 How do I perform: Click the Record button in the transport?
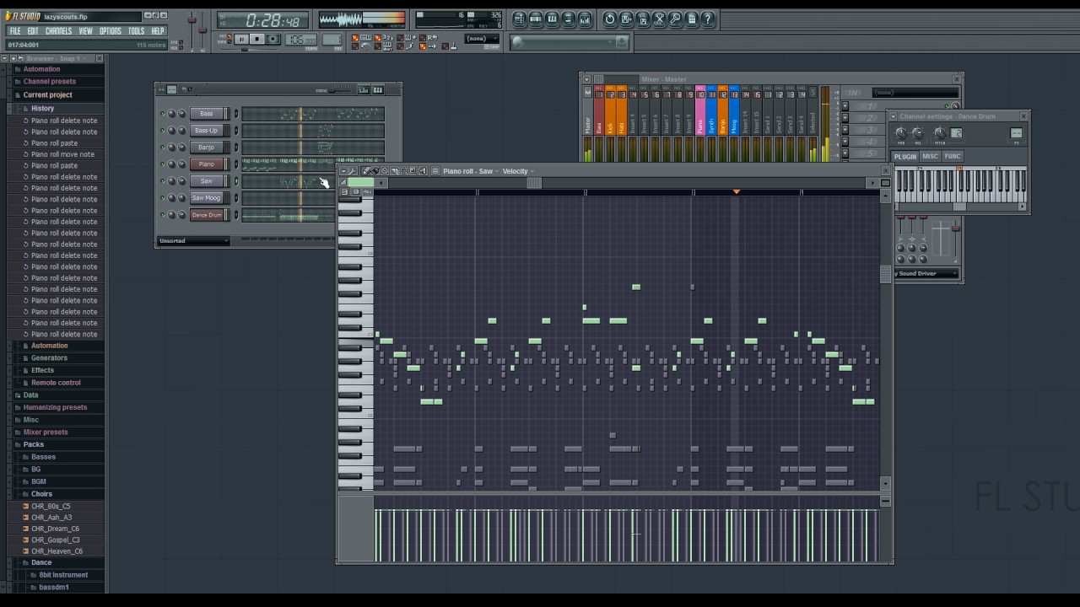tap(273, 39)
